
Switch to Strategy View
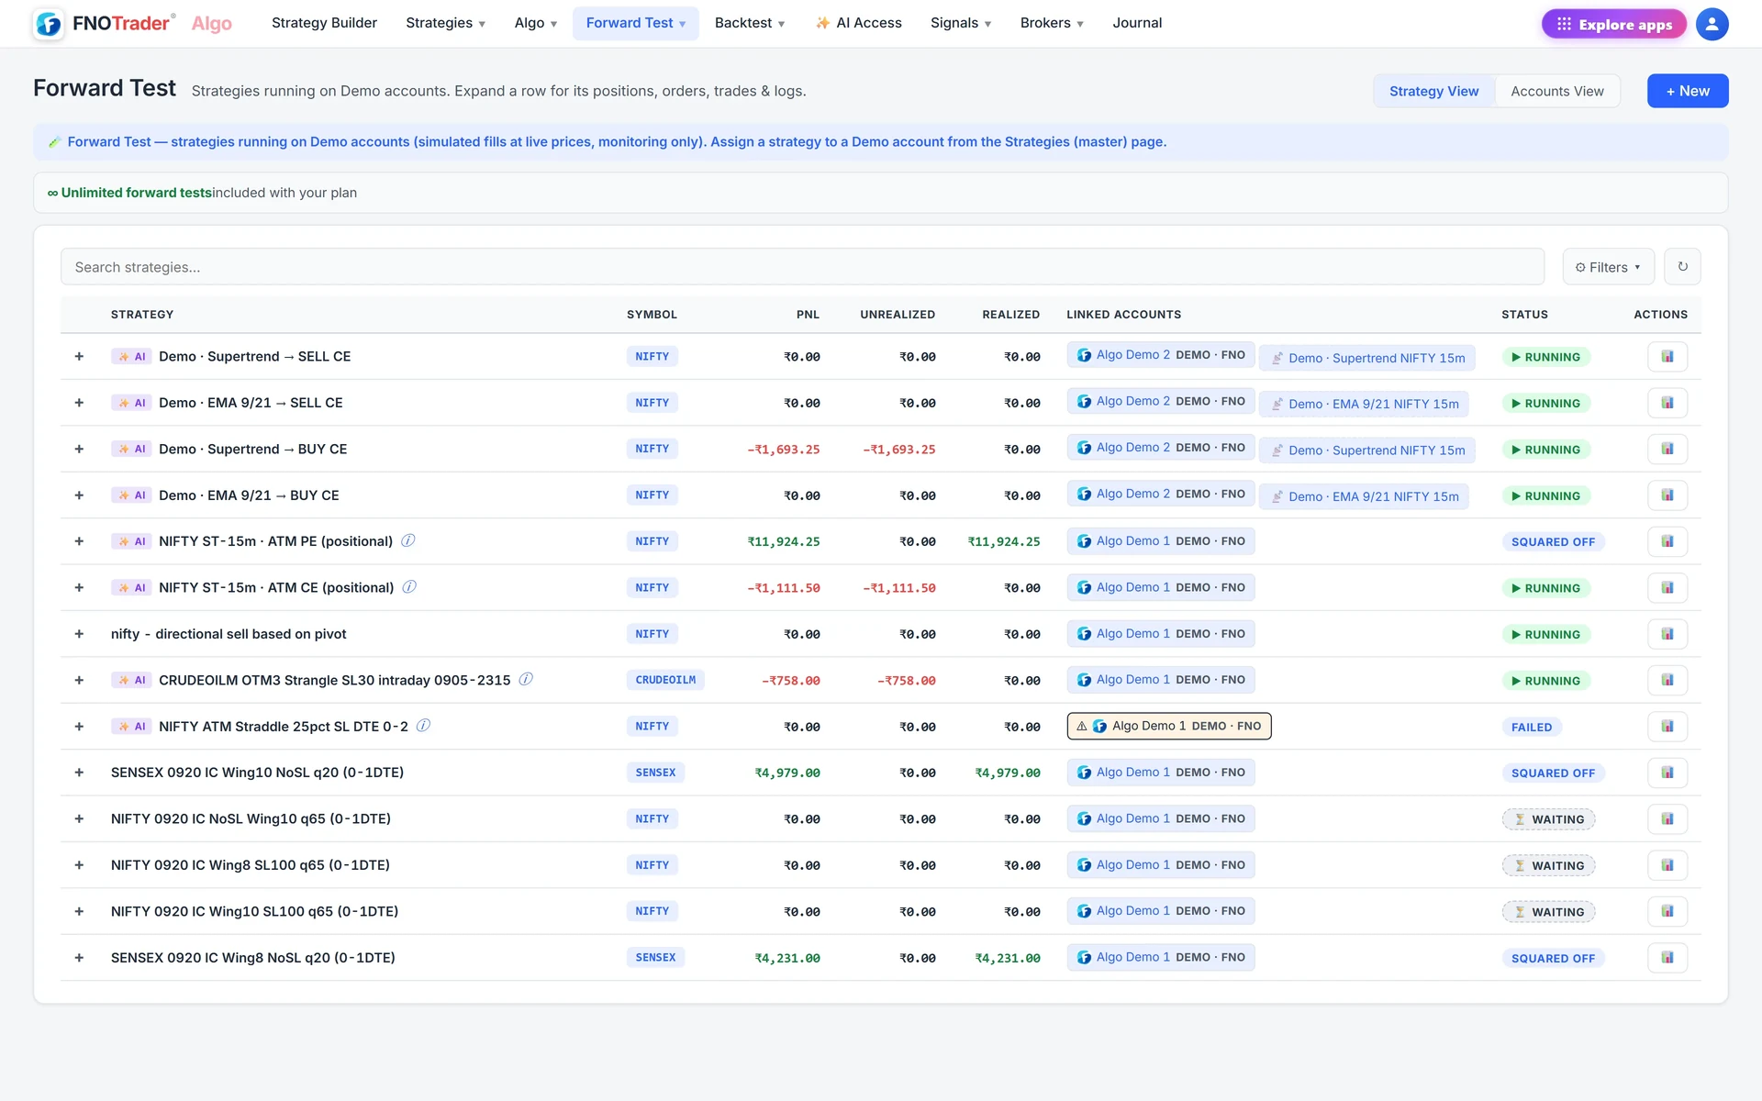(x=1433, y=91)
